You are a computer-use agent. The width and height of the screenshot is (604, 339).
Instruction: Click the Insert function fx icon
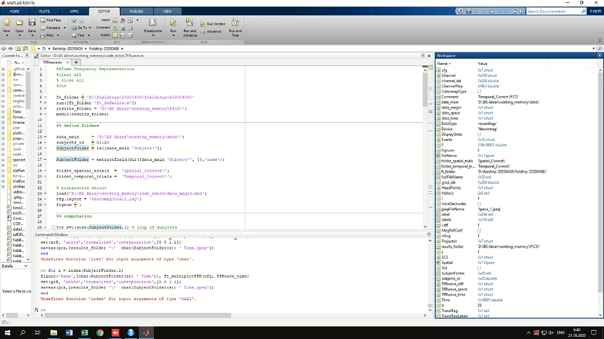point(122,20)
